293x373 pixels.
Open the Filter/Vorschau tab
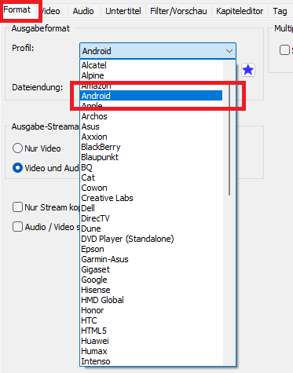click(x=178, y=11)
